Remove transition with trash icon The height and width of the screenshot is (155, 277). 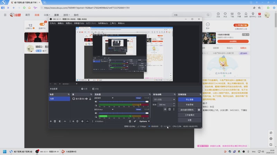(x=170, y=109)
